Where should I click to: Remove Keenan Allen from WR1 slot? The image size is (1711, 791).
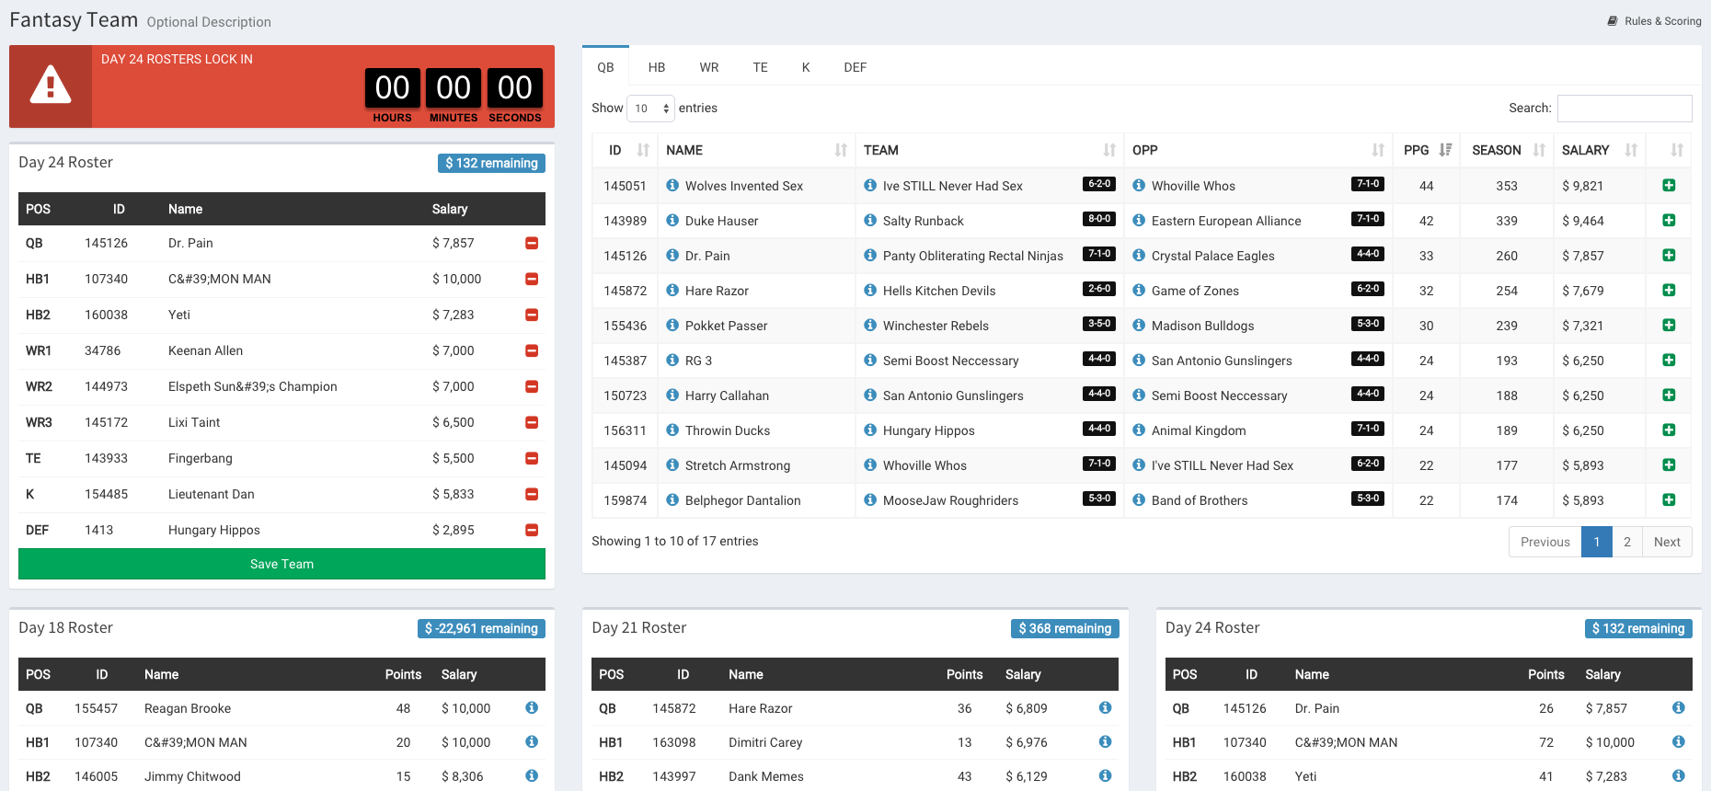click(531, 351)
